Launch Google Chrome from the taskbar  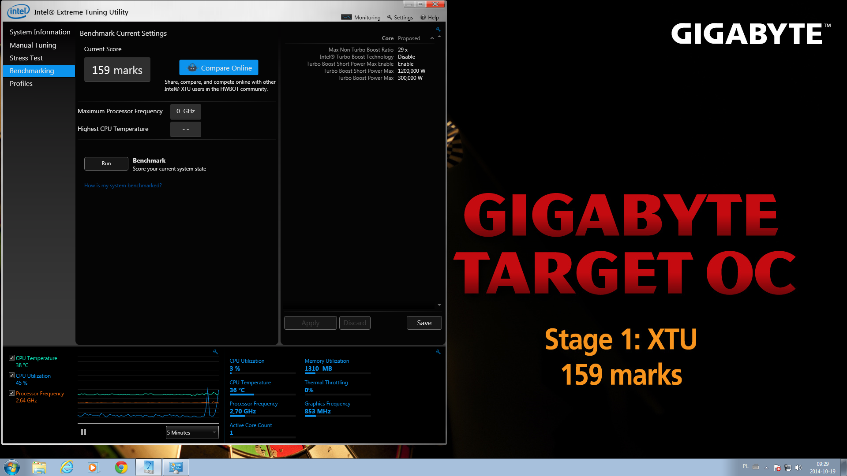pyautogui.click(x=121, y=467)
